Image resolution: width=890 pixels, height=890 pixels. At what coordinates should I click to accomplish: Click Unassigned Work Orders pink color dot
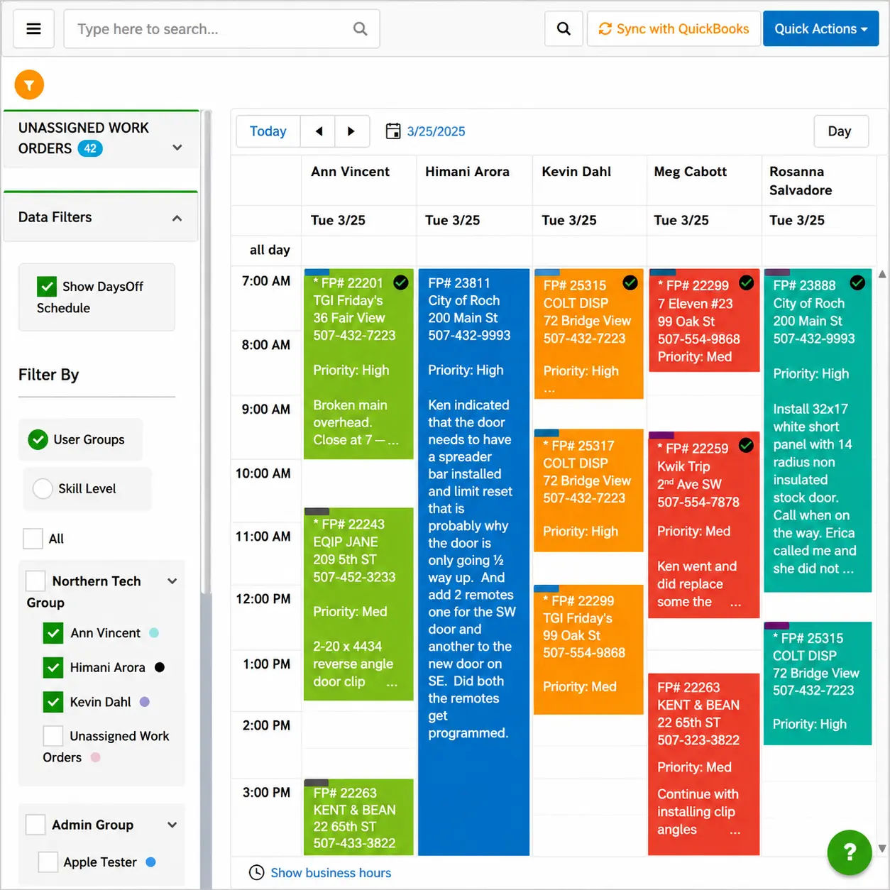[95, 757]
